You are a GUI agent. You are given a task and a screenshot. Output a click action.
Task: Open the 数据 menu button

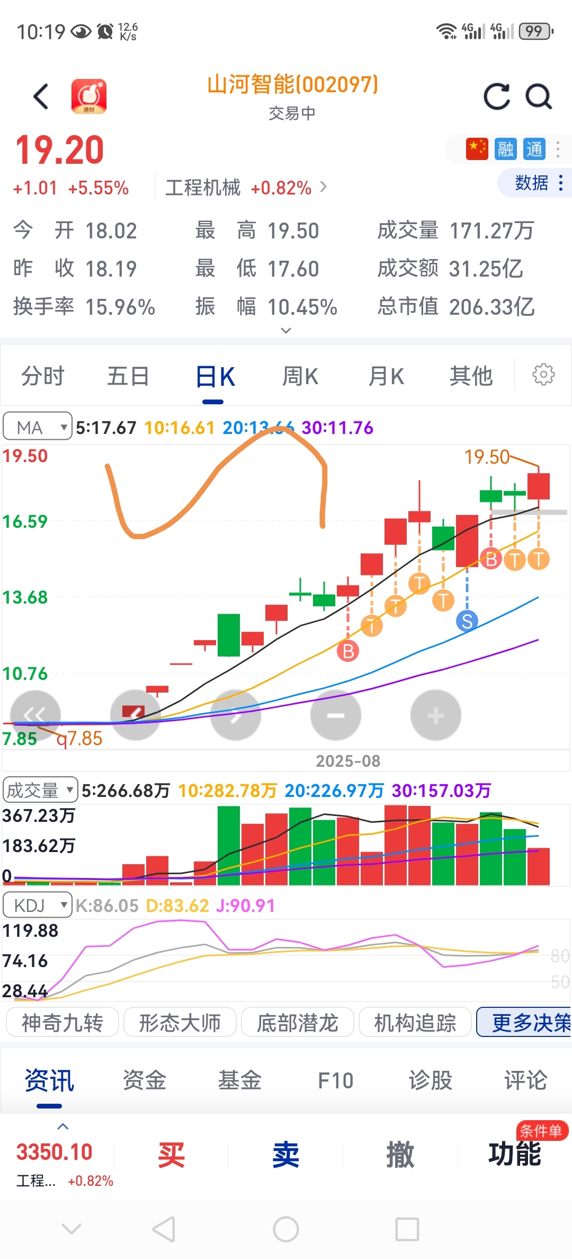click(x=534, y=183)
